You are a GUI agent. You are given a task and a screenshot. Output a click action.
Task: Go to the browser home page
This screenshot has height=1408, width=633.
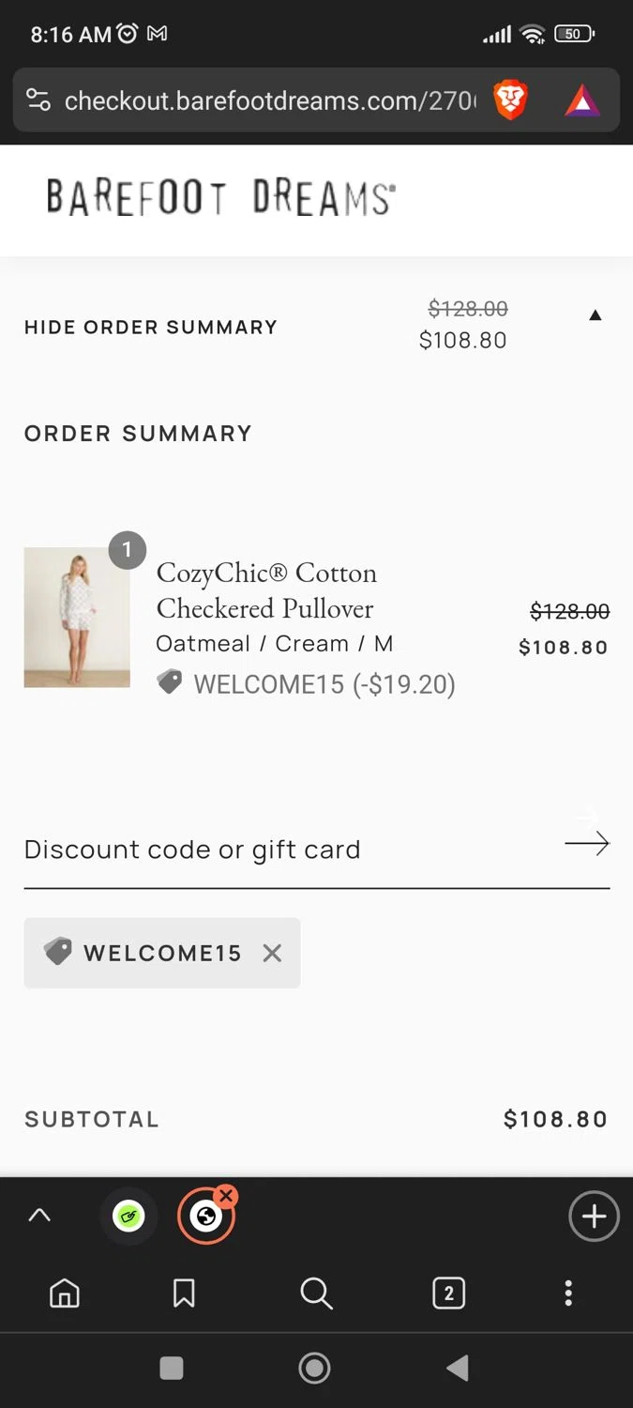click(x=65, y=1293)
